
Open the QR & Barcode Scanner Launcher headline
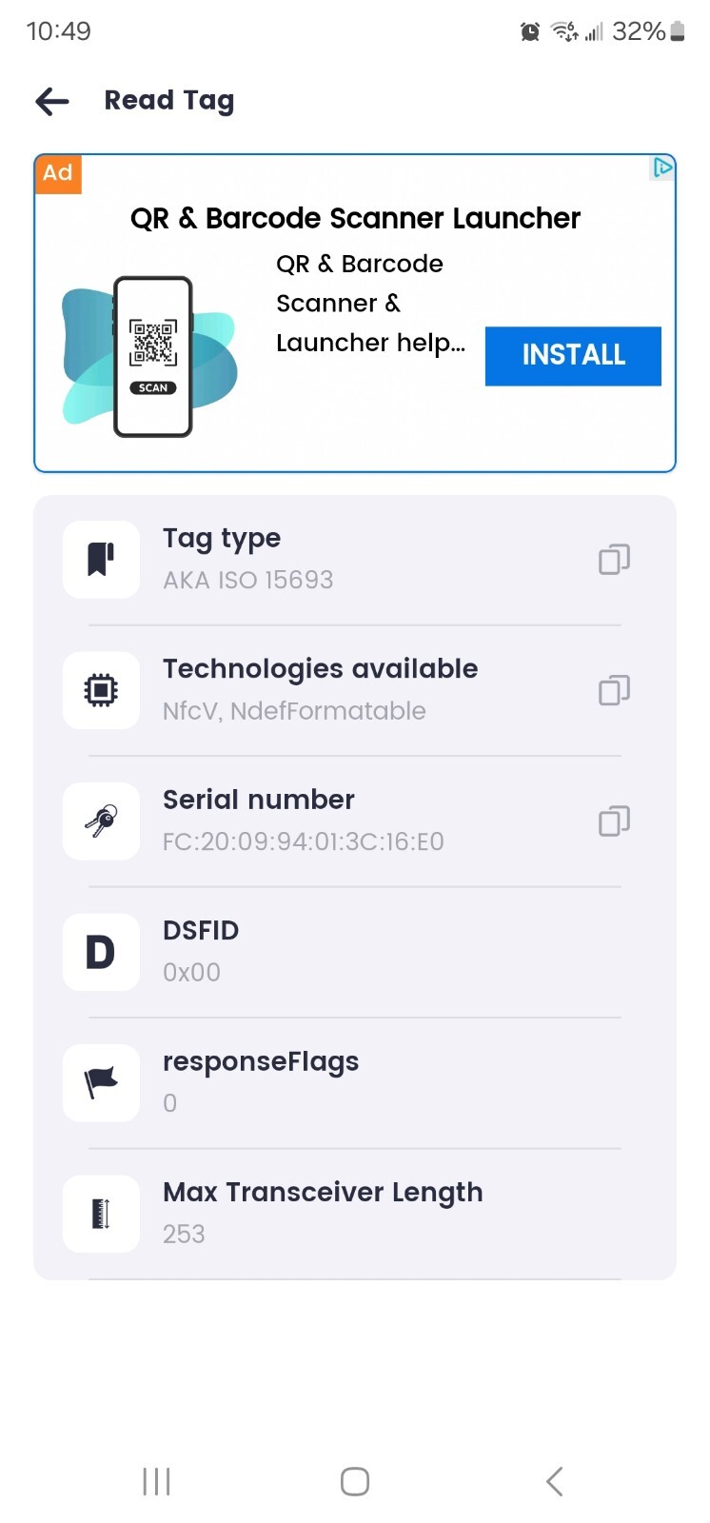[x=355, y=218]
